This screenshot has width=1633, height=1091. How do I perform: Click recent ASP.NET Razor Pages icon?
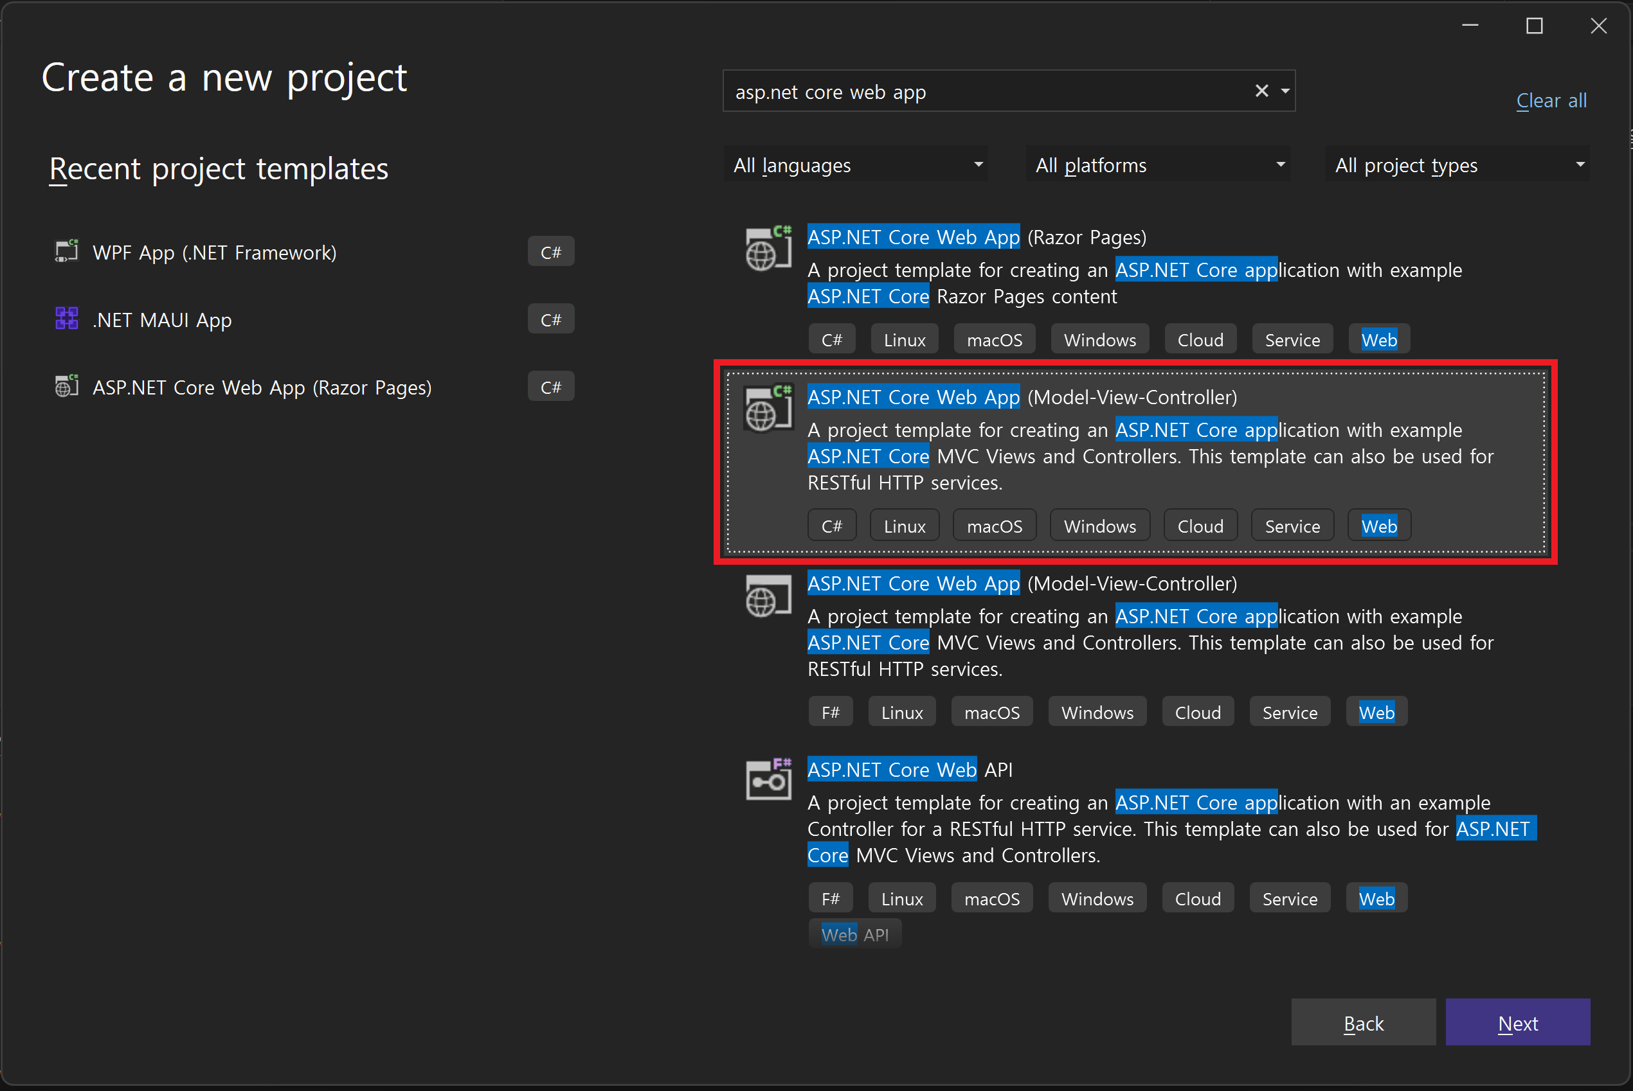(67, 386)
